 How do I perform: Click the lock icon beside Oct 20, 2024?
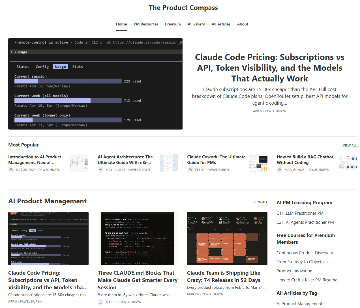11,170
